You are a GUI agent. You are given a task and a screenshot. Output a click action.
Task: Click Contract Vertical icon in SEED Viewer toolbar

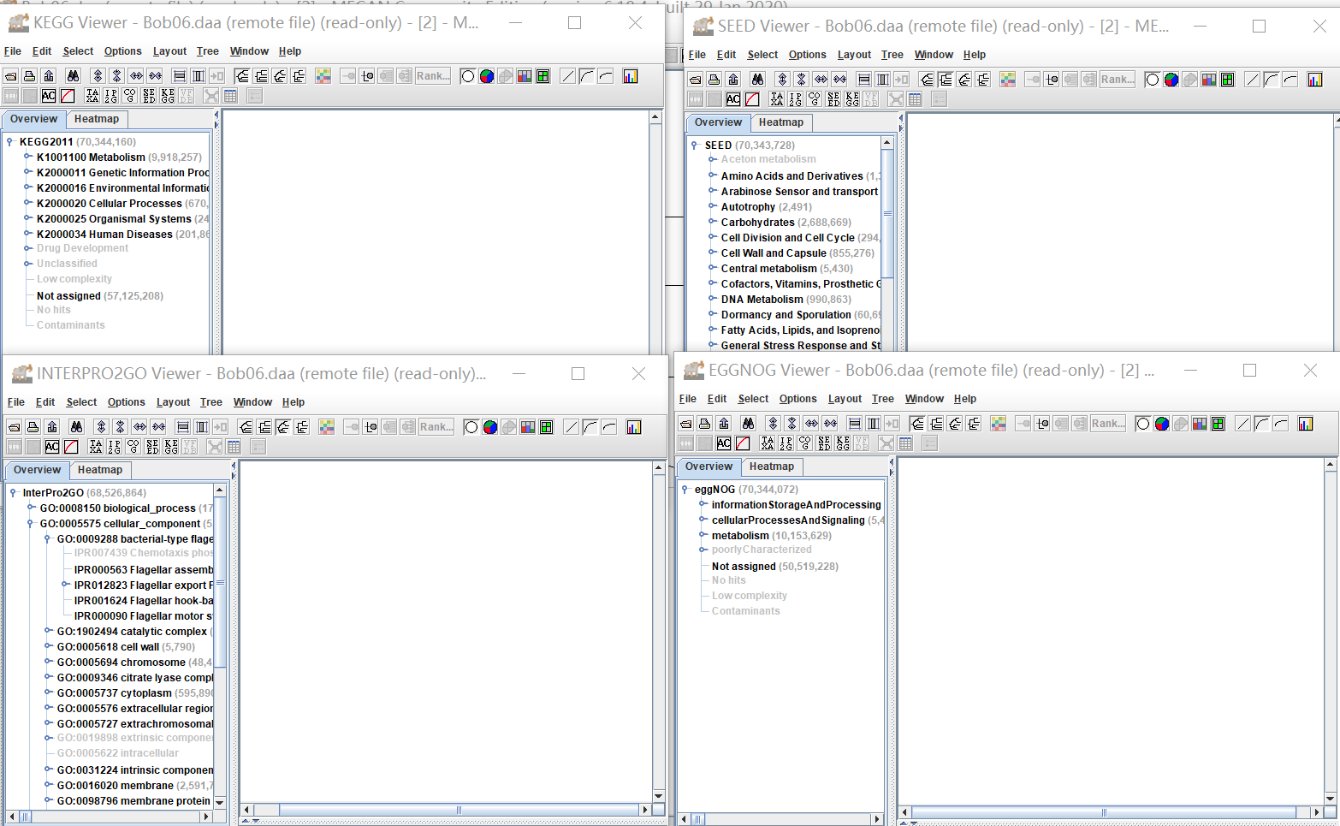[x=802, y=80]
